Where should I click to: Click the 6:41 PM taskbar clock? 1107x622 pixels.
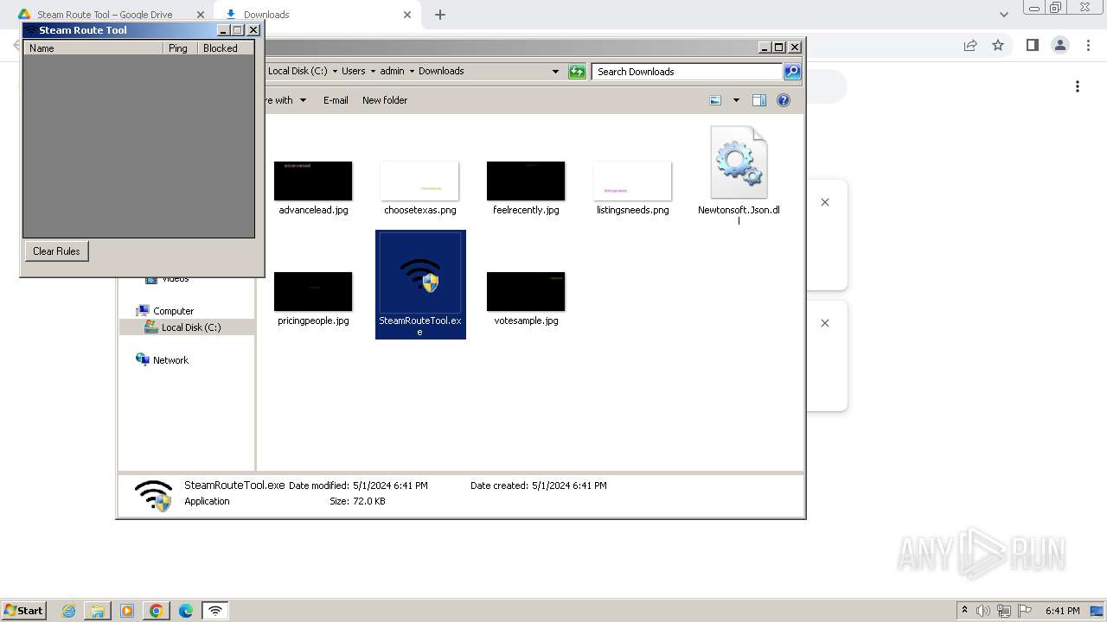1062,611
